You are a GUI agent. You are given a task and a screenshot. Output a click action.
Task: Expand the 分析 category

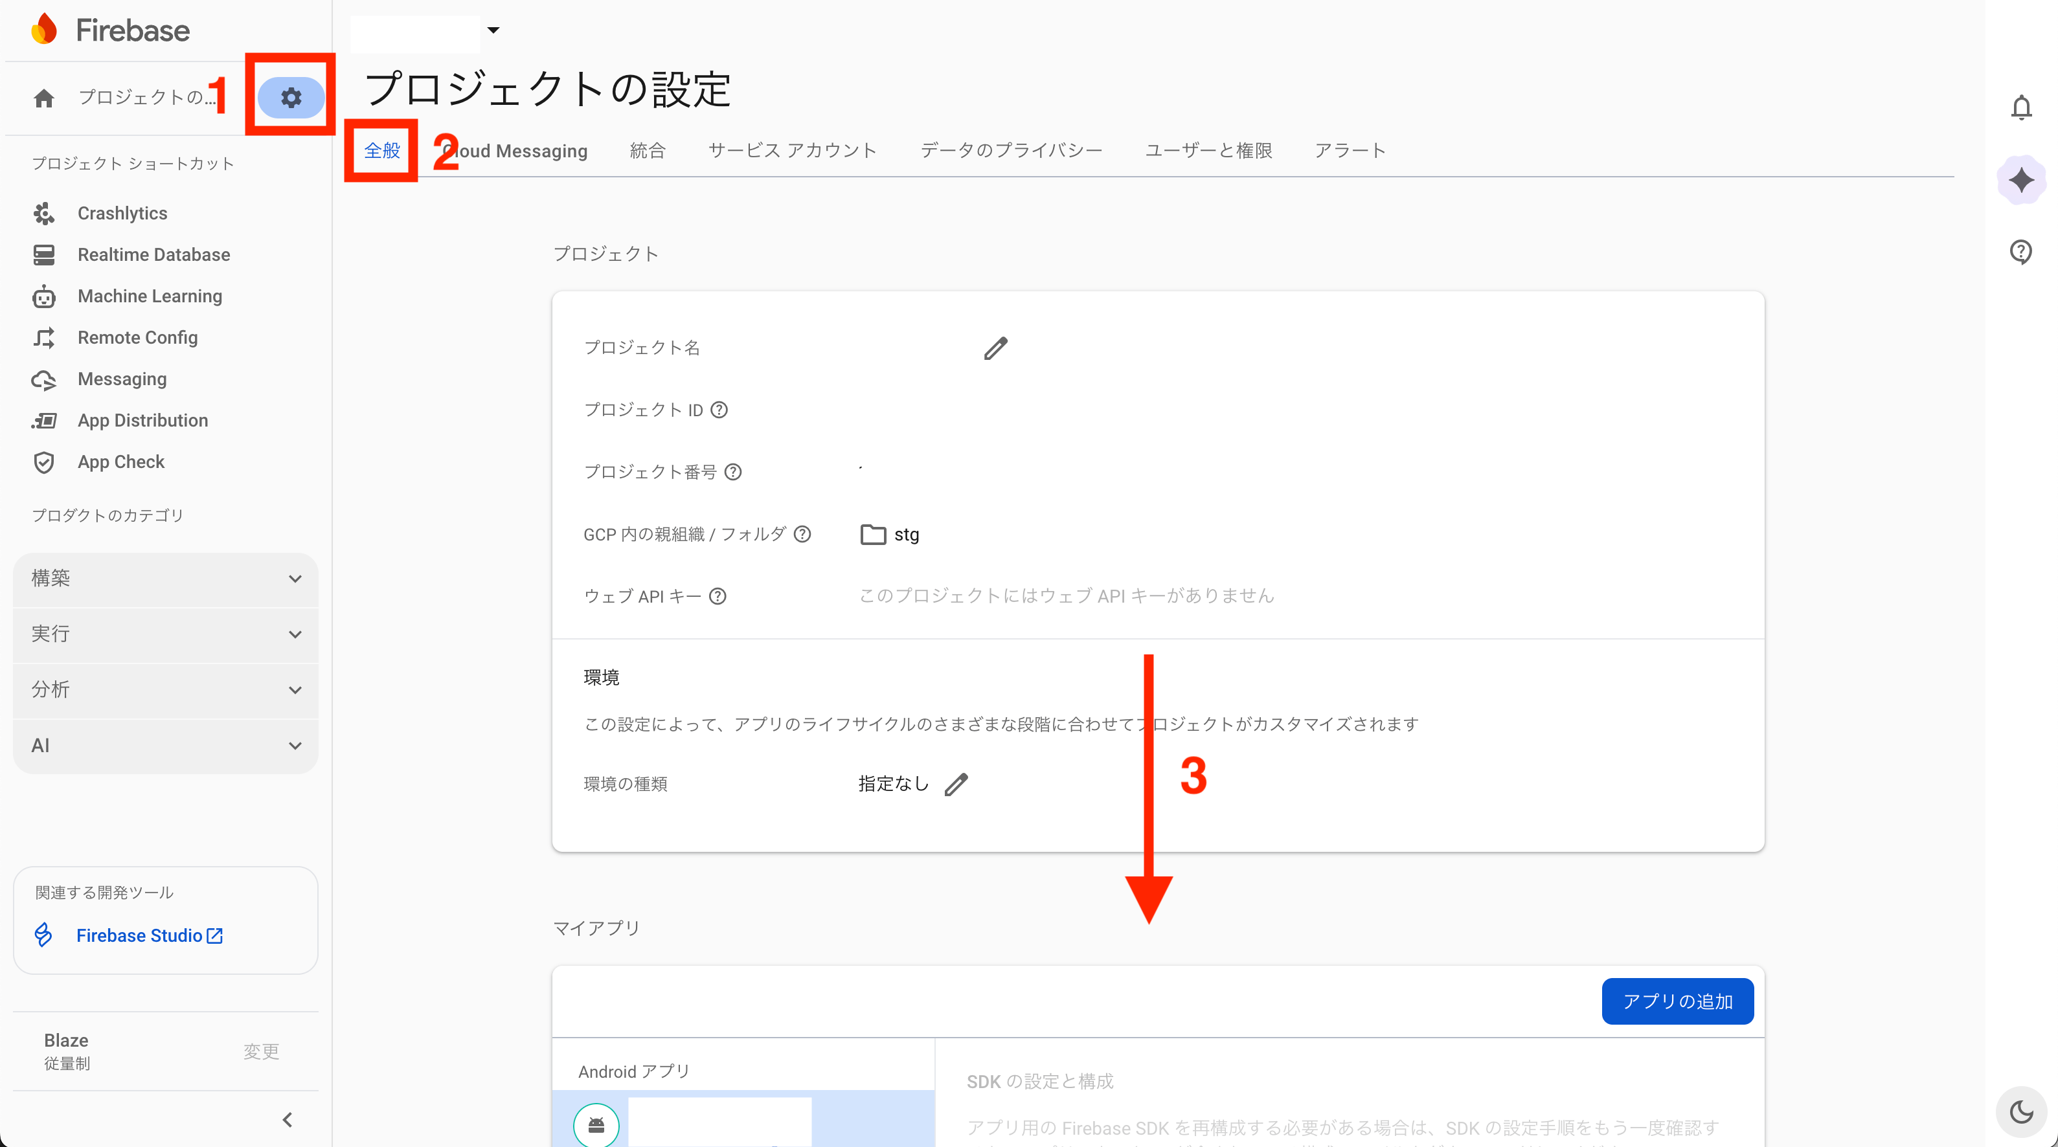pyautogui.click(x=165, y=689)
